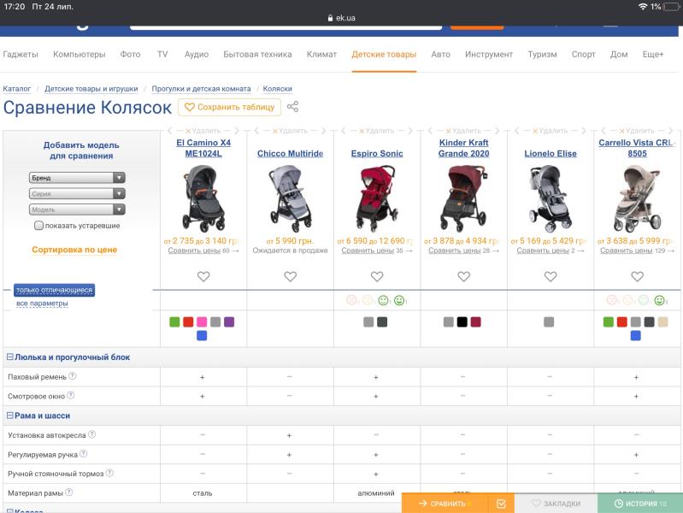
Task: Remove El Camino X4 from comparison
Action: point(203,131)
